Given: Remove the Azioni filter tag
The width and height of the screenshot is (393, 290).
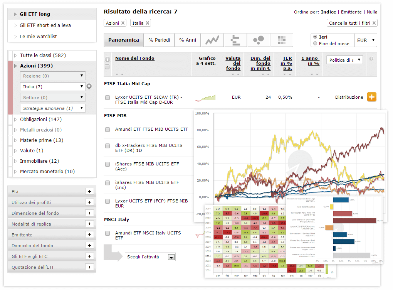Looking at the screenshot, I should tap(123, 23).
